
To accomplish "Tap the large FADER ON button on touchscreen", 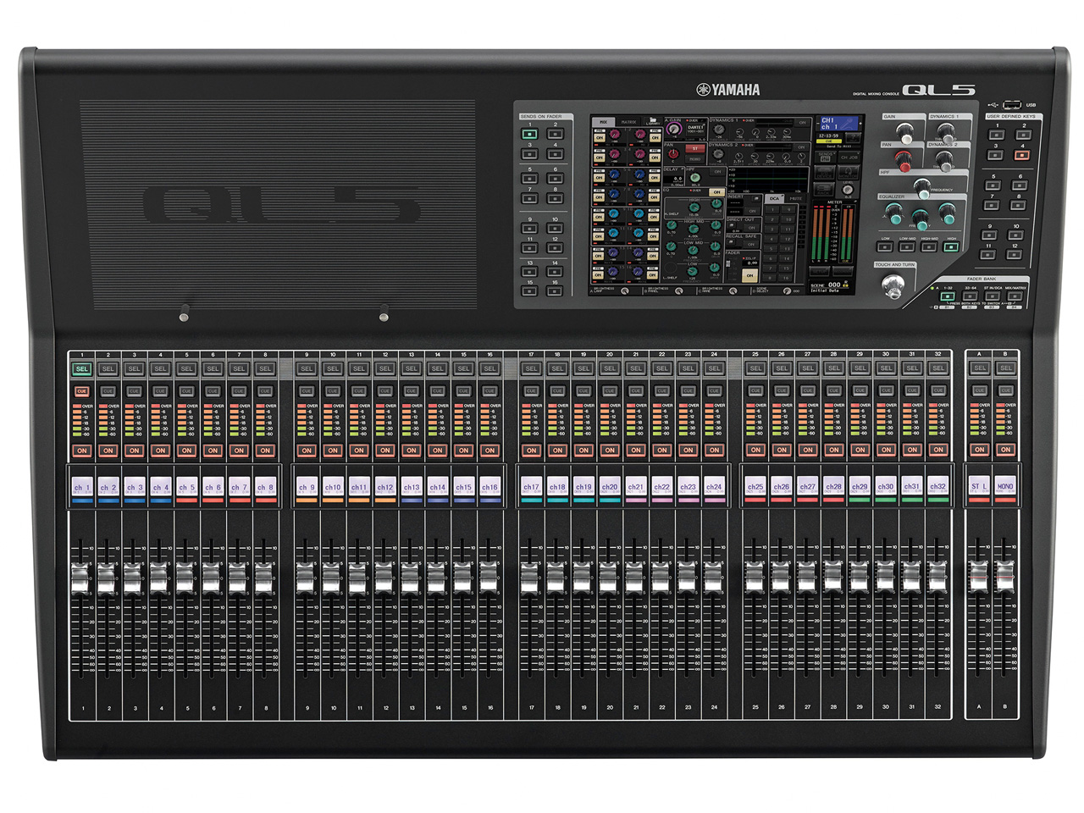I will click(x=749, y=274).
